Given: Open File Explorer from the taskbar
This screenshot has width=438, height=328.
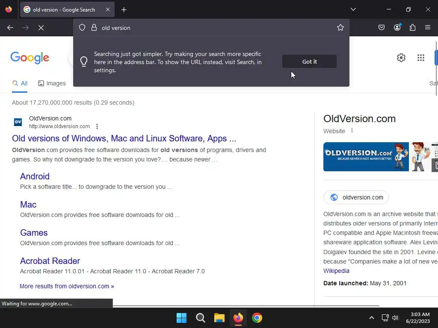Looking at the screenshot, I should click(219, 318).
